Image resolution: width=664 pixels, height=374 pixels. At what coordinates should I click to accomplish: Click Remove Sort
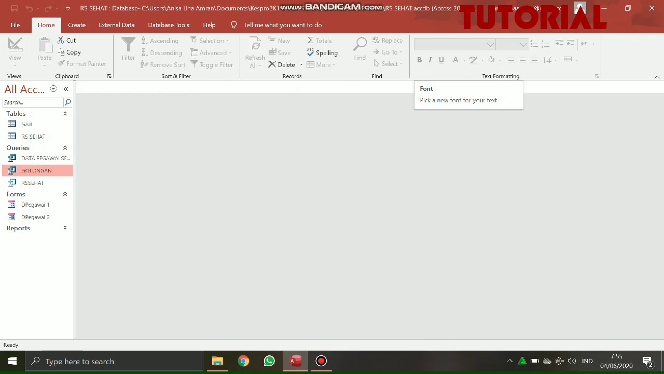pyautogui.click(x=163, y=64)
